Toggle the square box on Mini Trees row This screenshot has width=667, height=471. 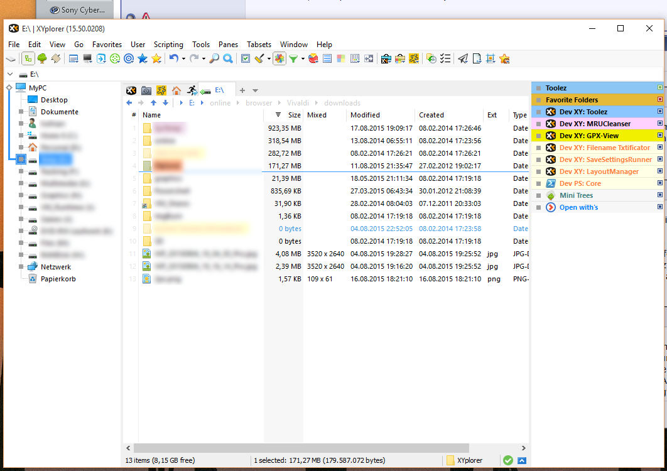pos(659,195)
